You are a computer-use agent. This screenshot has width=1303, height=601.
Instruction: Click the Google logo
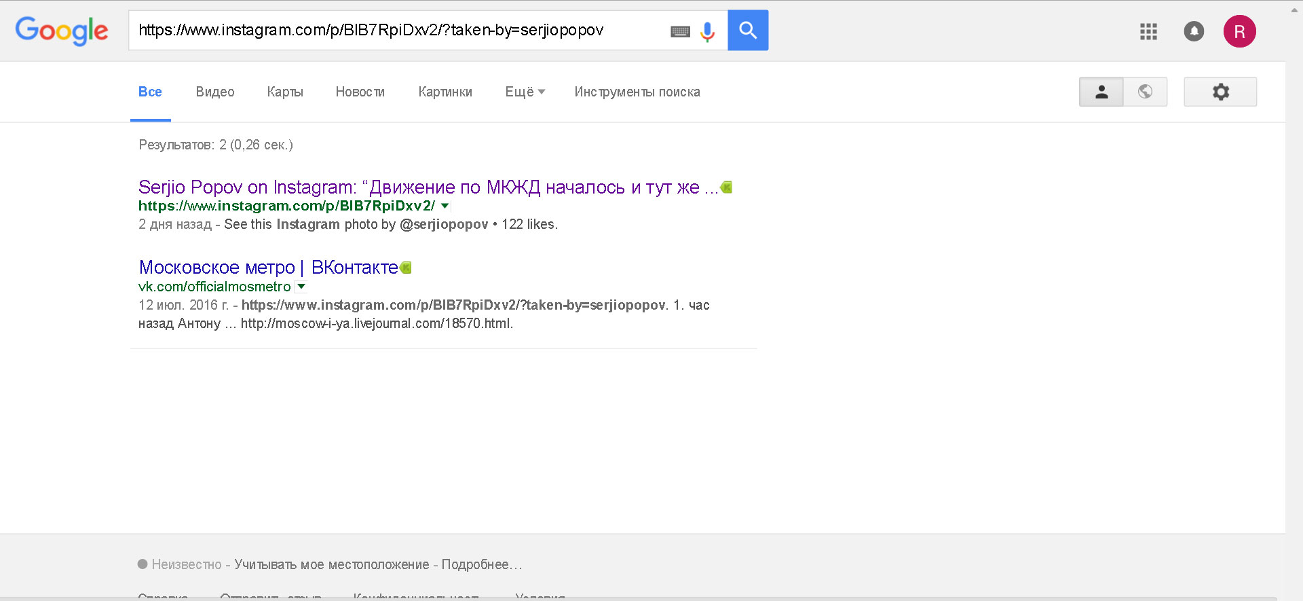62,31
